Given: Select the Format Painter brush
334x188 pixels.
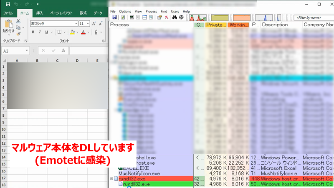Looking at the screenshot, I should point(18,34).
